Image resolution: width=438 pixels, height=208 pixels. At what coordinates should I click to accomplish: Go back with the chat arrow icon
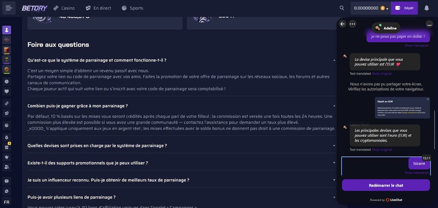click(x=342, y=24)
